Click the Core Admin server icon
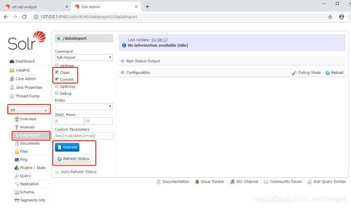The image size is (351, 208). [12, 79]
